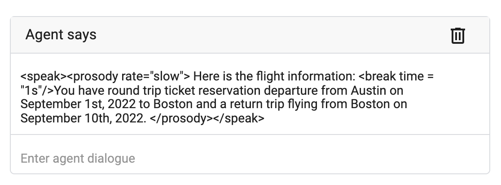The width and height of the screenshot is (501, 185).
Task: Place cursor on the closing </speak> tag
Action: pyautogui.click(x=239, y=118)
